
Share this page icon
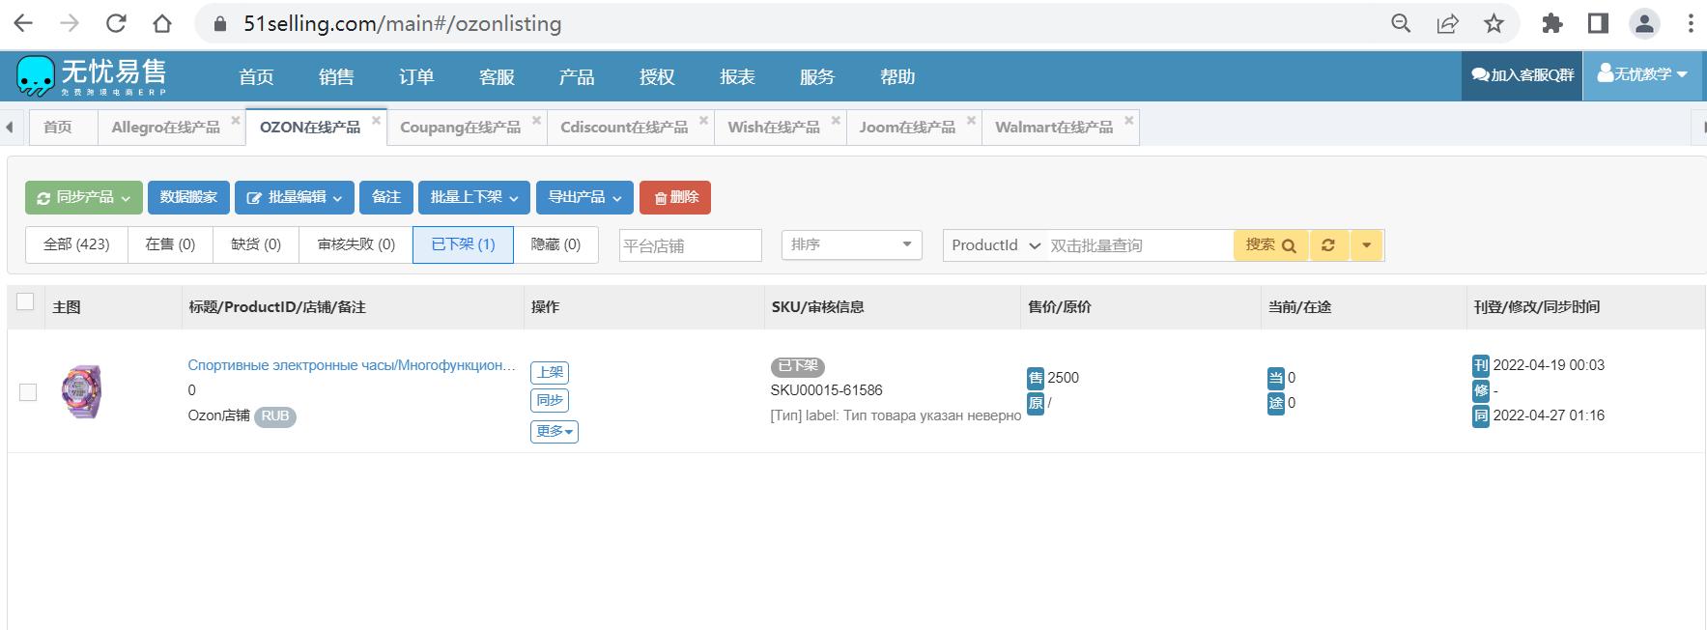1447,23
